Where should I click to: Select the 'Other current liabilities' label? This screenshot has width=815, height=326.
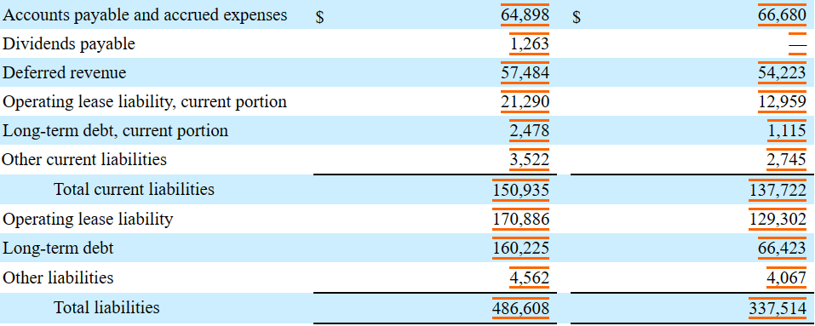[84, 159]
